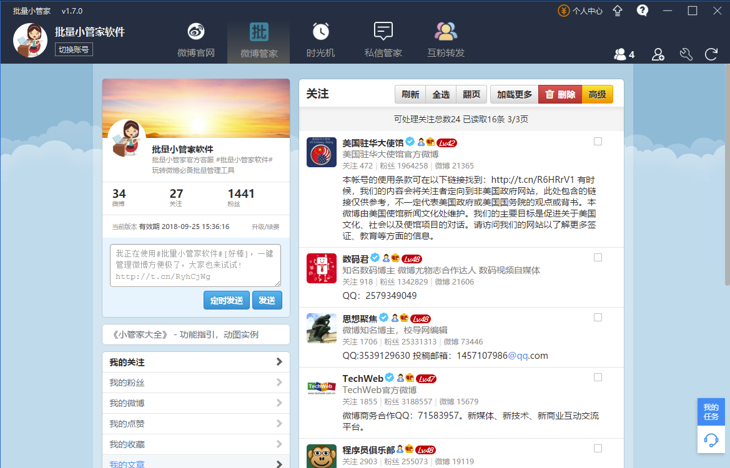
Task: Click 数码君 avatar icon
Action: [321, 268]
